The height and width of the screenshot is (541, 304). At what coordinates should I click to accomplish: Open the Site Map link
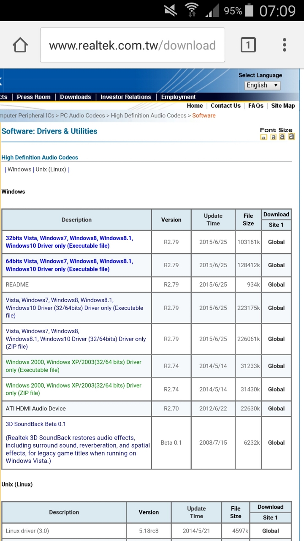click(283, 106)
